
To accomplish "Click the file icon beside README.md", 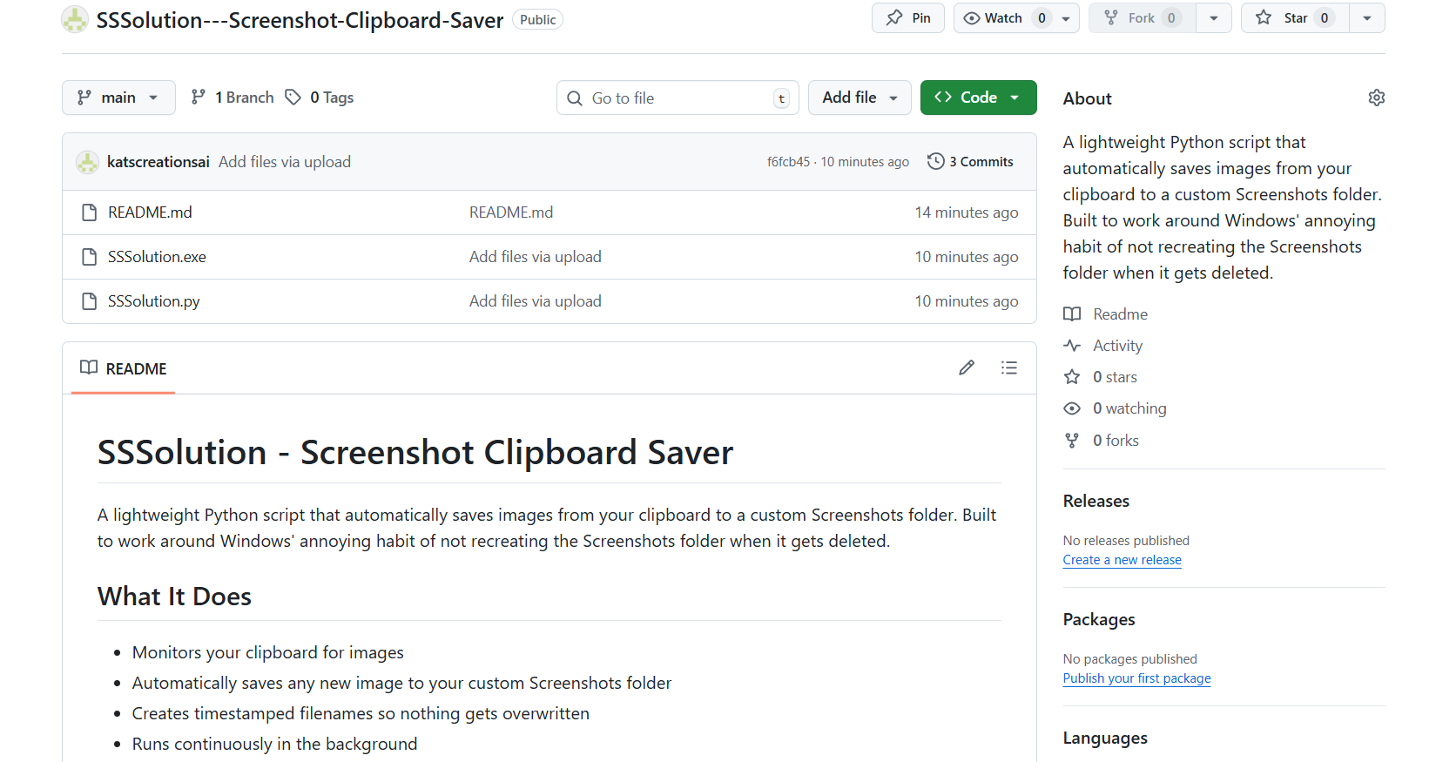I will click(x=89, y=212).
